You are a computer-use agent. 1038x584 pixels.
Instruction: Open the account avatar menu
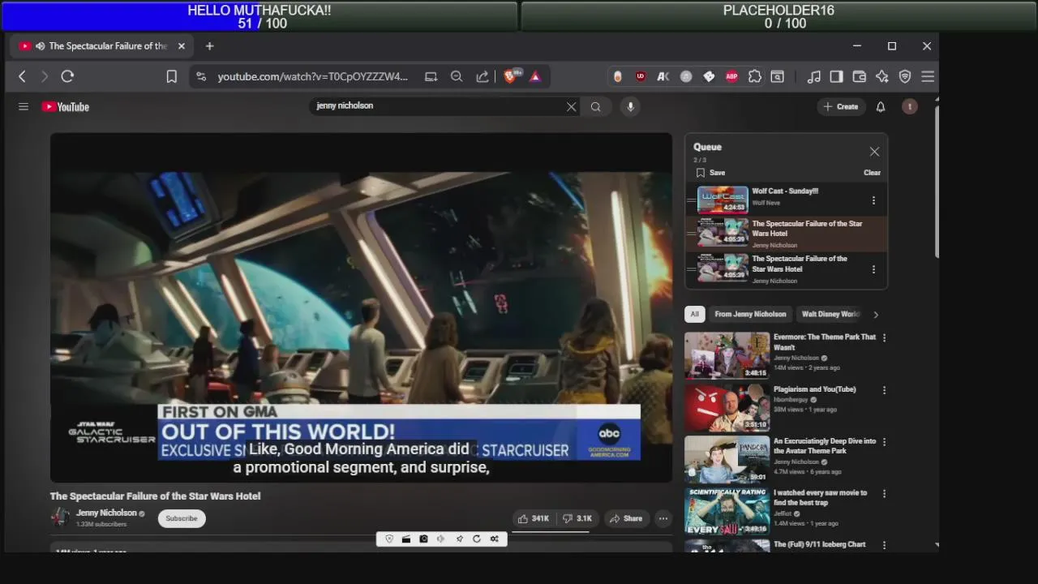coord(910,106)
